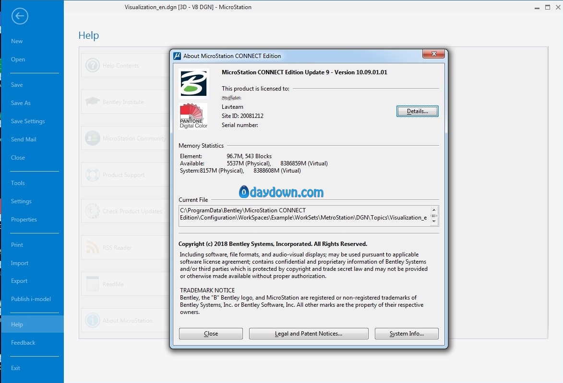Click the About MicroStation info icon
This screenshot has height=383, width=563.
pos(93,320)
